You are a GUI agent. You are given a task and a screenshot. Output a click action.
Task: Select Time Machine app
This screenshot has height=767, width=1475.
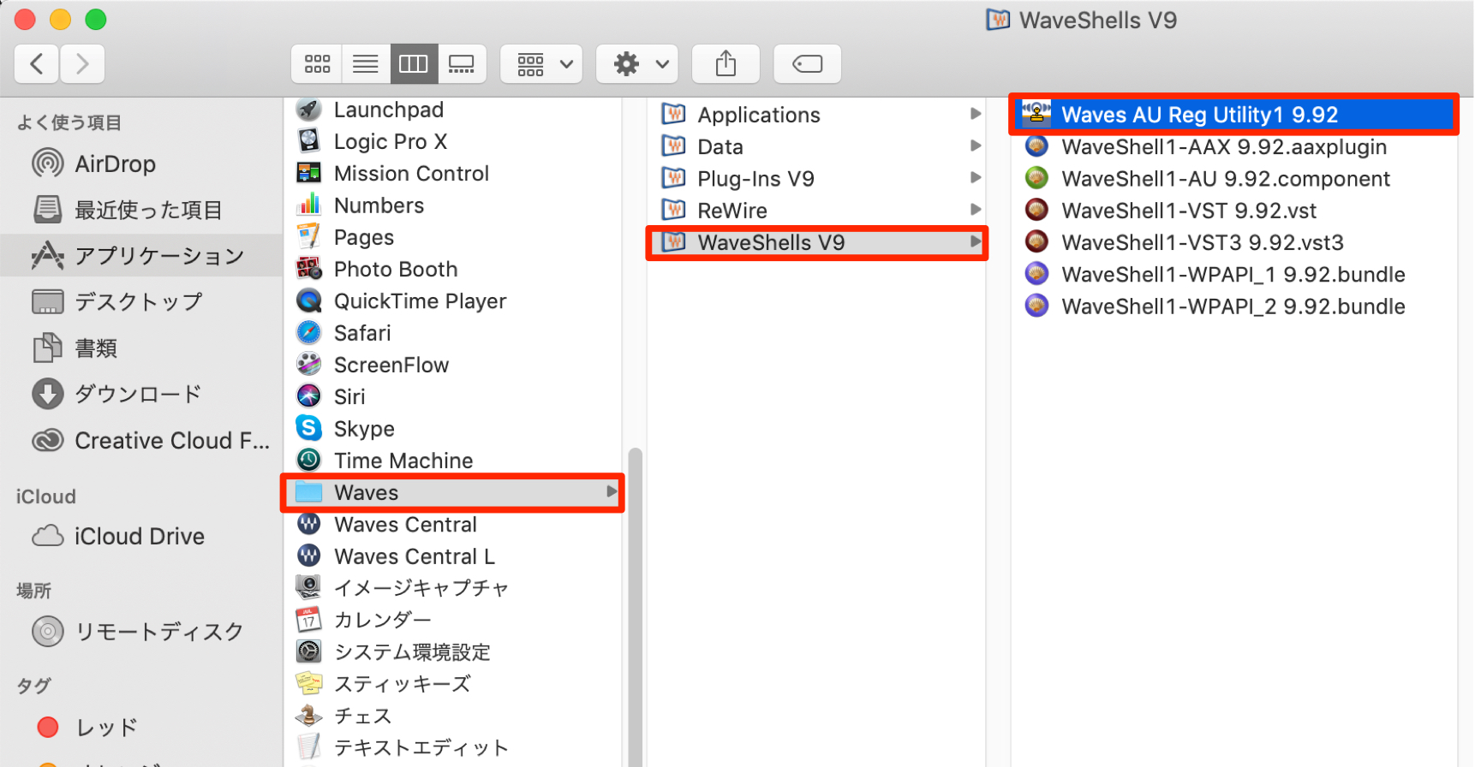[x=454, y=461]
